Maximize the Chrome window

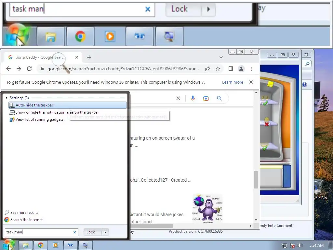(x=241, y=52)
